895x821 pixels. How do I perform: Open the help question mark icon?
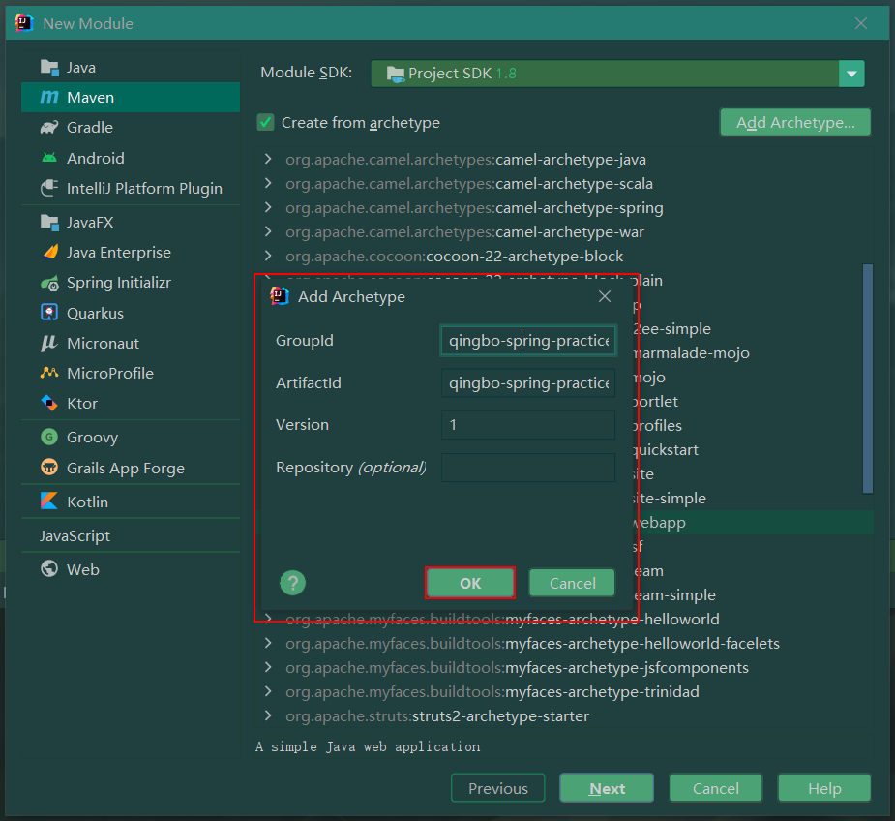pos(292,582)
